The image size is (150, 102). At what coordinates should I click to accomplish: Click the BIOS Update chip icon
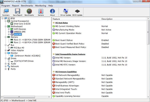pos(77,12)
